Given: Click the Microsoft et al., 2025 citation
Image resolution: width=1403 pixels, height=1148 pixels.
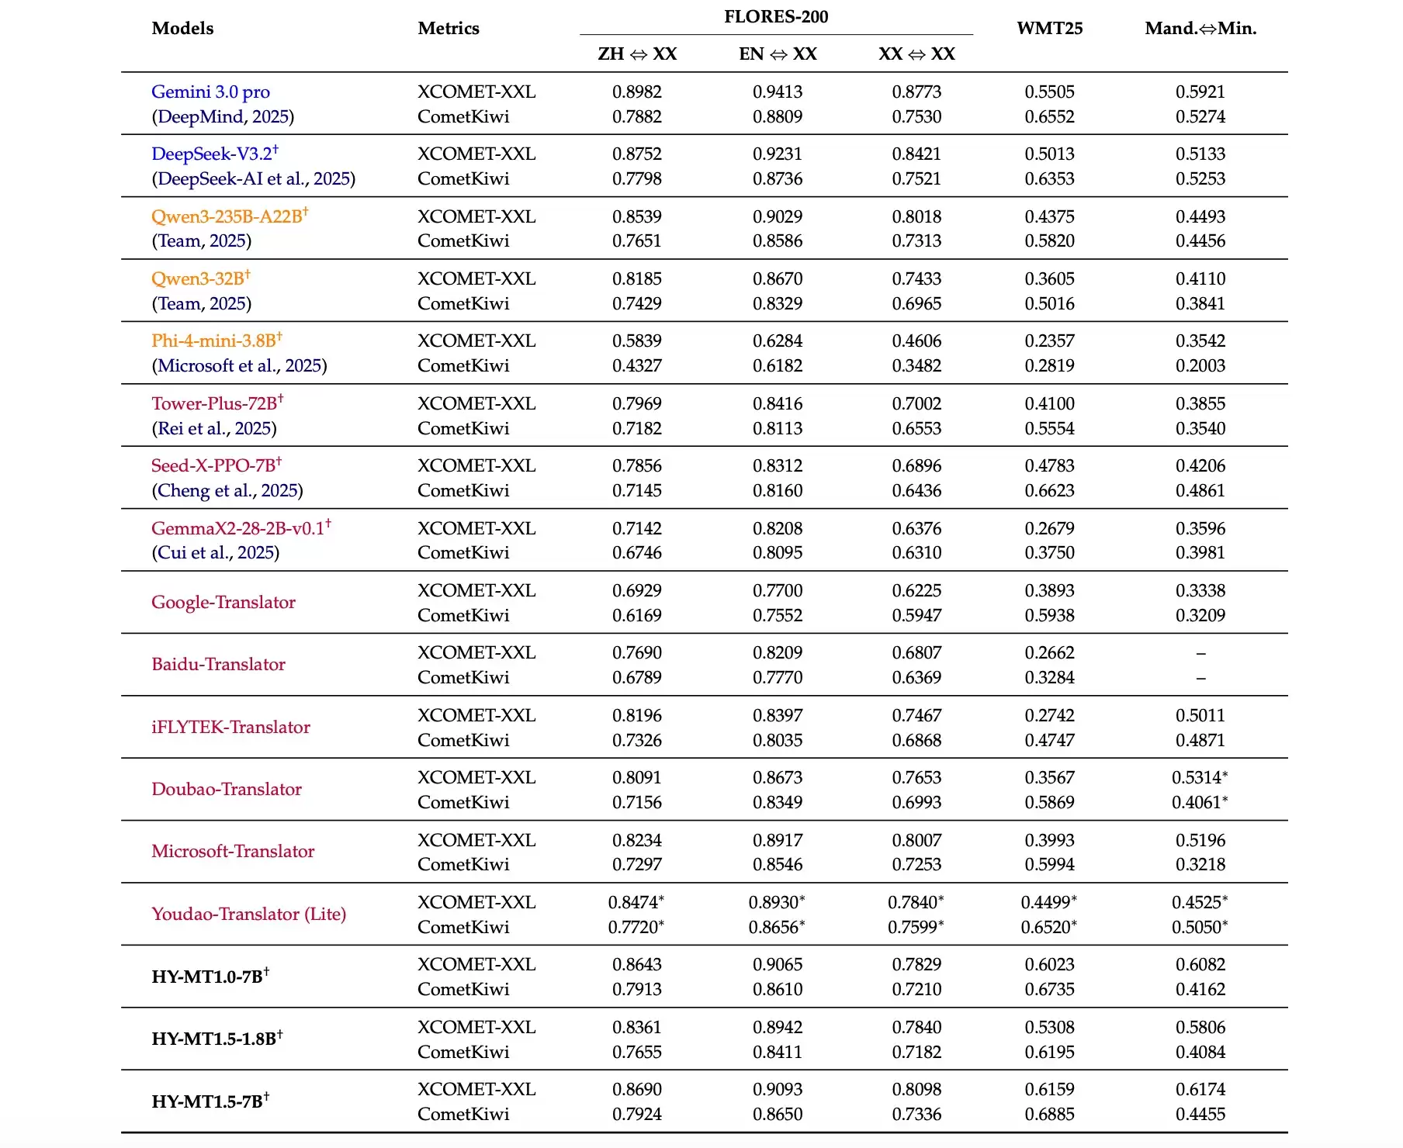Looking at the screenshot, I should [x=240, y=365].
